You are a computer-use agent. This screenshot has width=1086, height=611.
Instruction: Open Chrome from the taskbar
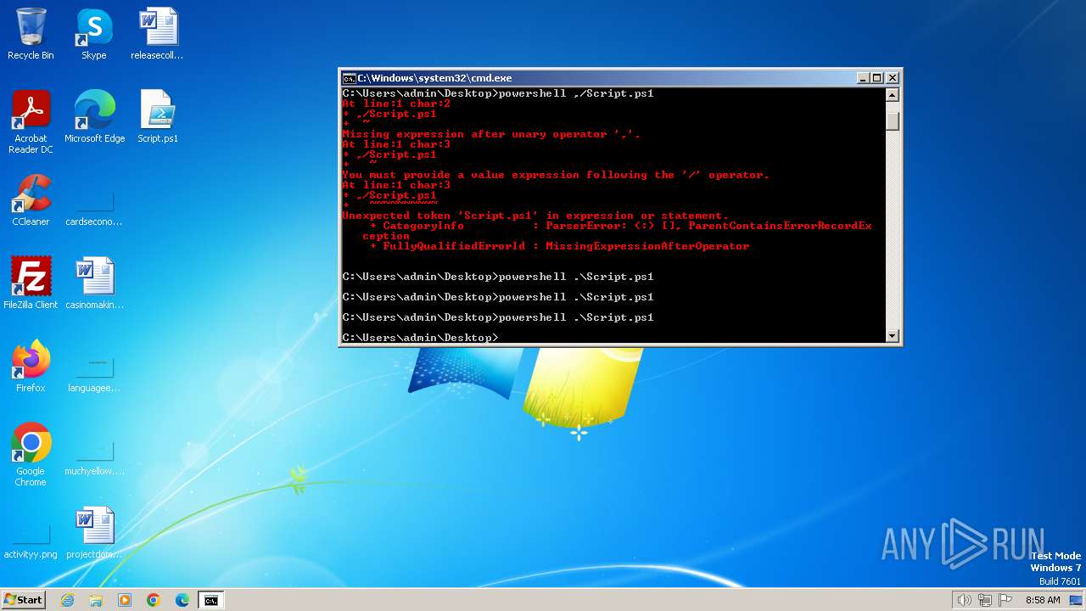click(x=154, y=600)
